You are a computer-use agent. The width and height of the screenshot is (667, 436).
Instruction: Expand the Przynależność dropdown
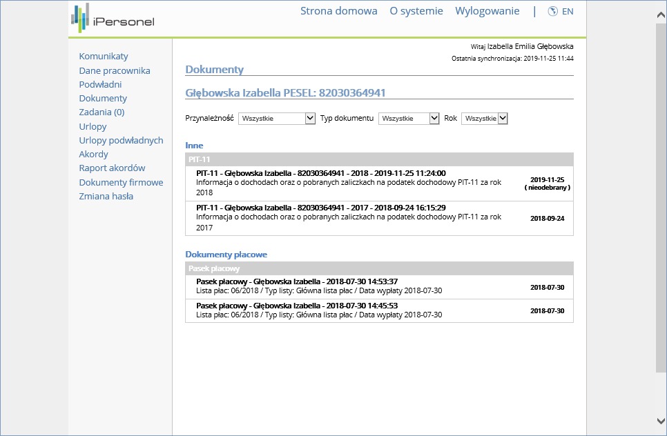click(x=277, y=119)
